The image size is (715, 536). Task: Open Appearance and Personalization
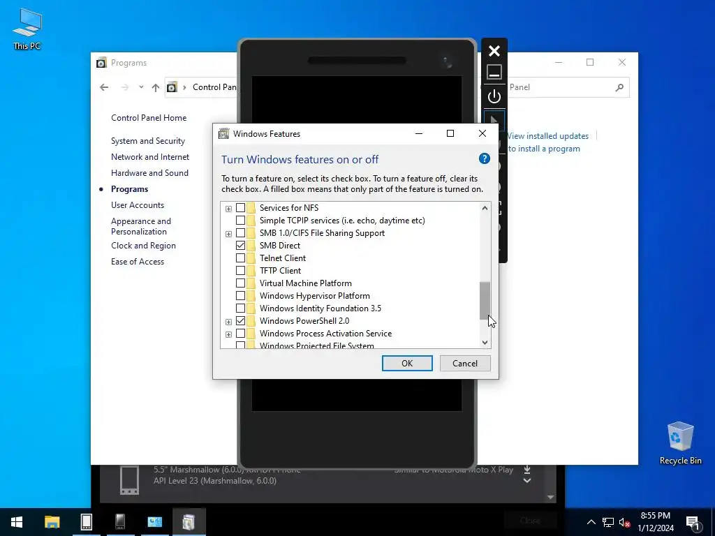141,226
